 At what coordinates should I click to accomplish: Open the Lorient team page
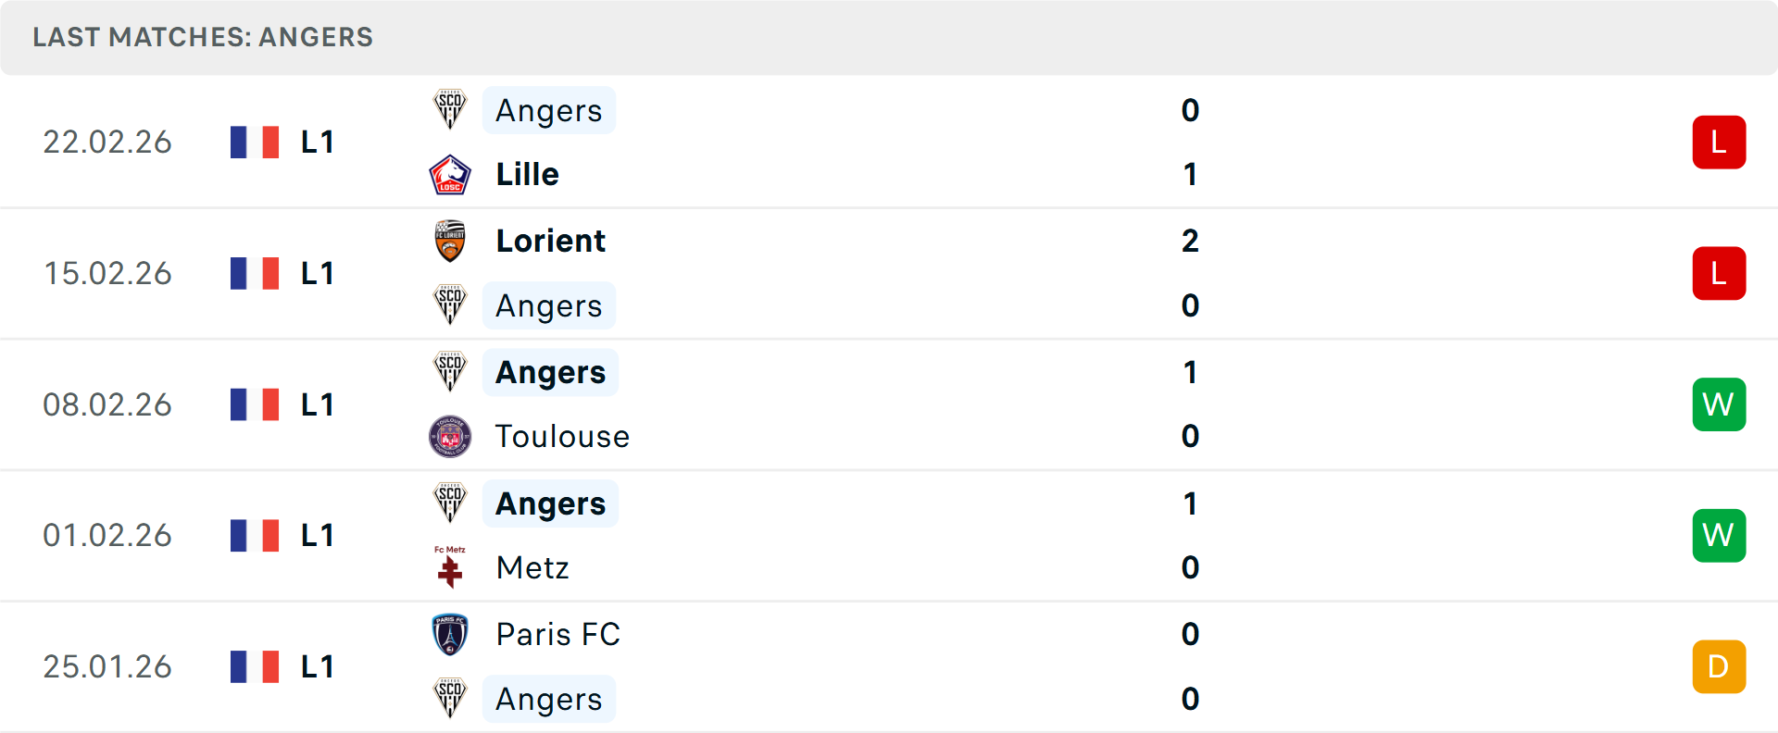[x=550, y=241]
